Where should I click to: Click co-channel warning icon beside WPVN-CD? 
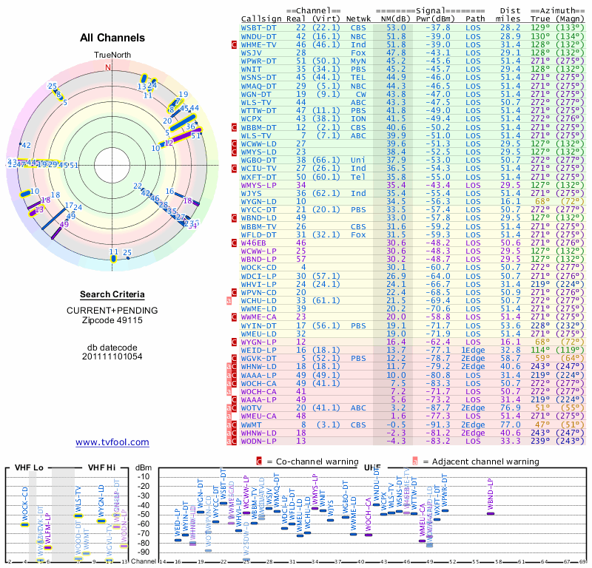tap(234, 292)
